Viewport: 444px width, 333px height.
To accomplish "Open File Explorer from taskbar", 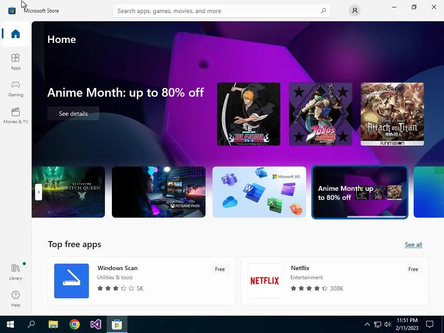I will click(x=53, y=324).
